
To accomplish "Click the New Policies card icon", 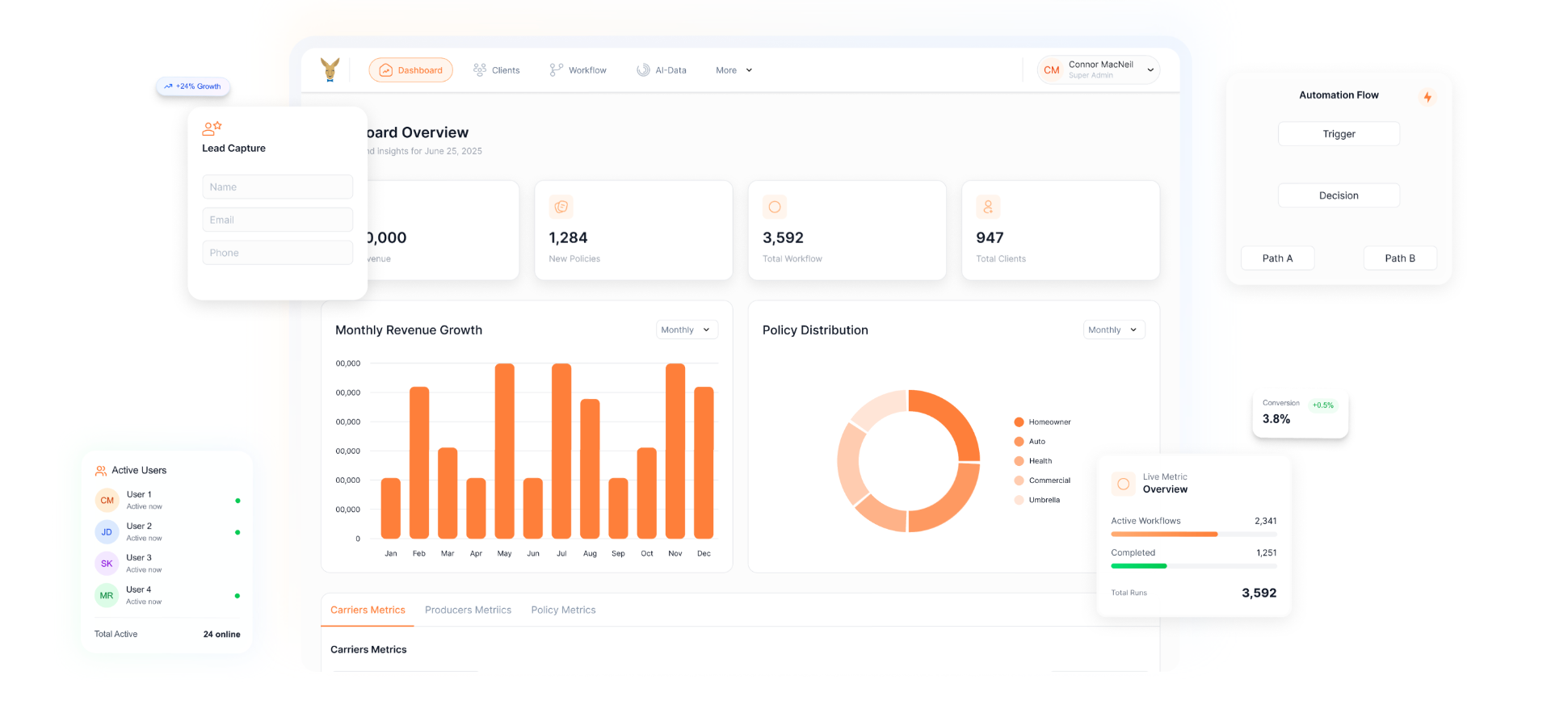I will click(561, 207).
